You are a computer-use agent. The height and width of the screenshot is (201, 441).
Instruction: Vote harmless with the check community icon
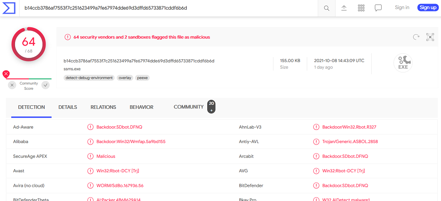click(x=46, y=85)
